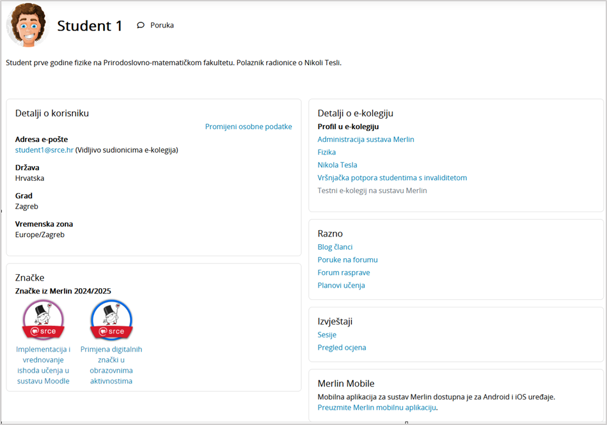View Sesije report
Screen dimensions: 607x425
[327, 335]
